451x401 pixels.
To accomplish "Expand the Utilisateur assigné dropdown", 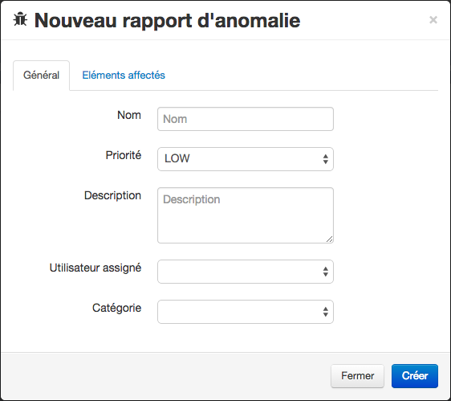I will click(x=246, y=272).
